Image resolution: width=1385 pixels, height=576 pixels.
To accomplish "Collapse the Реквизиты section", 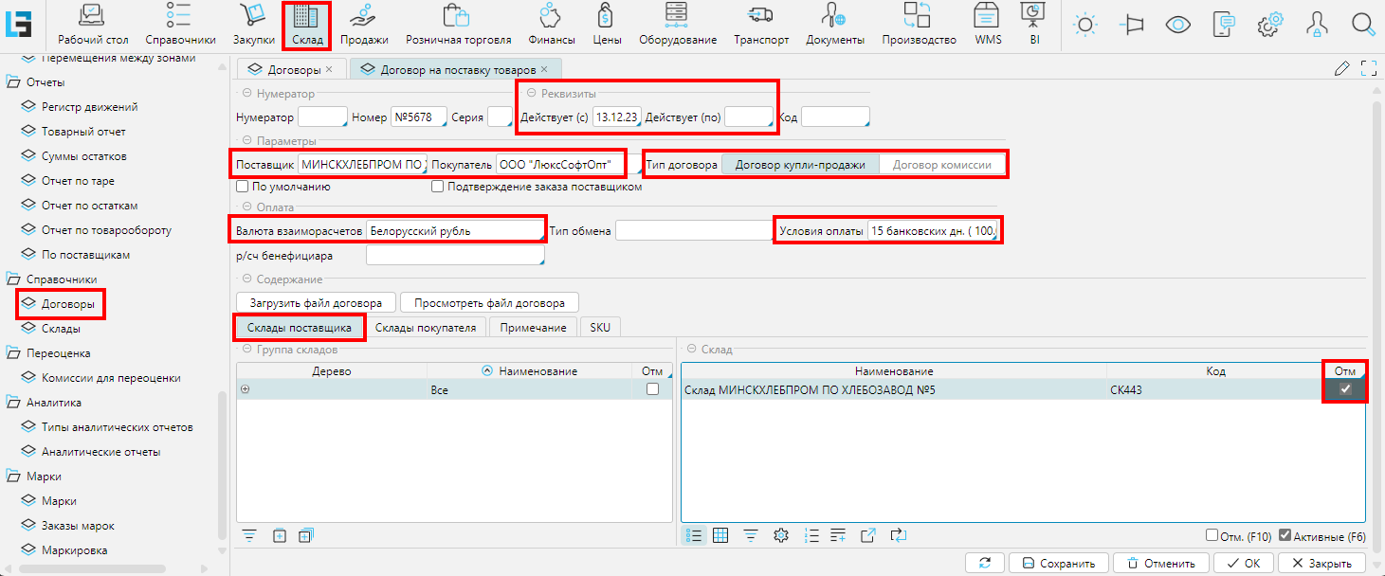I will (x=531, y=94).
